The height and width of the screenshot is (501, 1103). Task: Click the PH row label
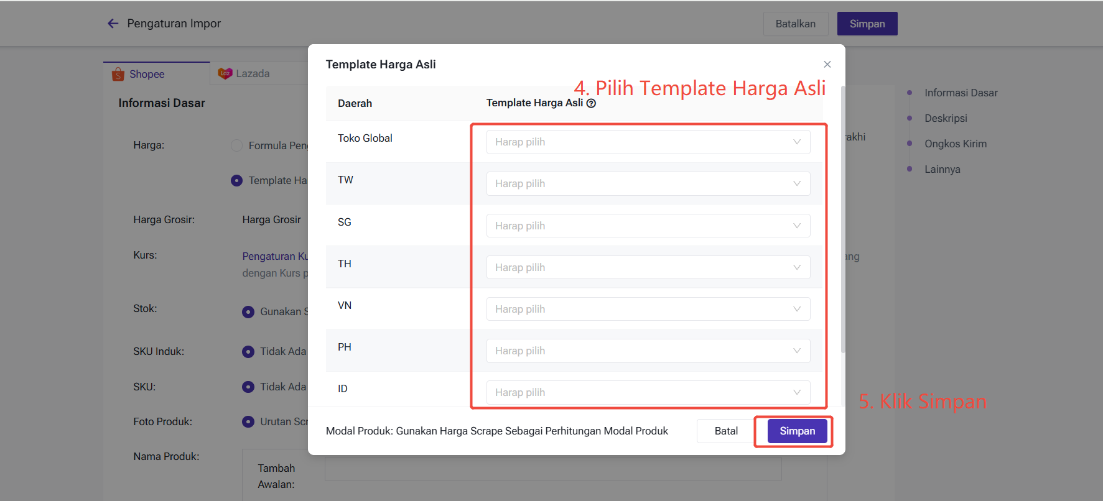345,347
